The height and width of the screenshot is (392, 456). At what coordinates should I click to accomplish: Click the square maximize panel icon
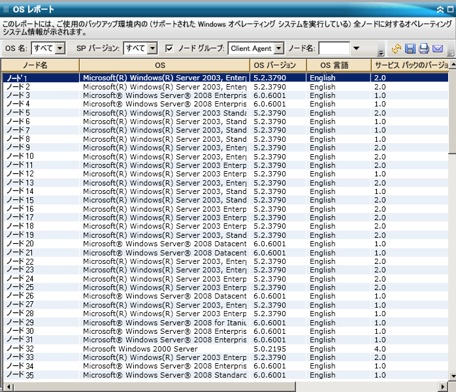450,9
